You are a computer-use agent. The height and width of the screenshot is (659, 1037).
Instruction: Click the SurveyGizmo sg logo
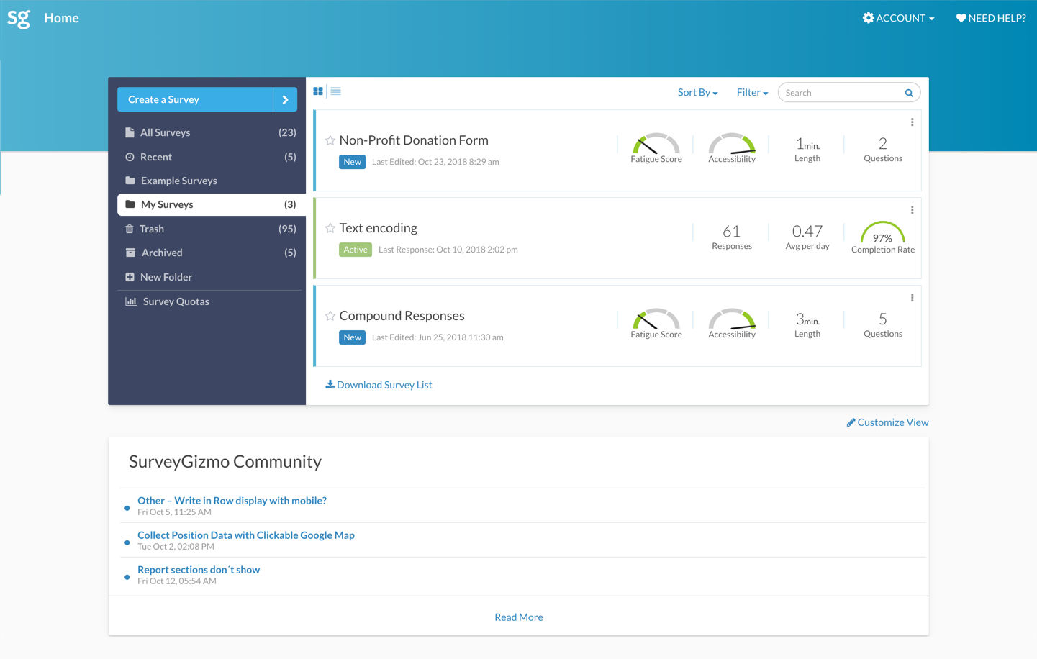(x=19, y=18)
